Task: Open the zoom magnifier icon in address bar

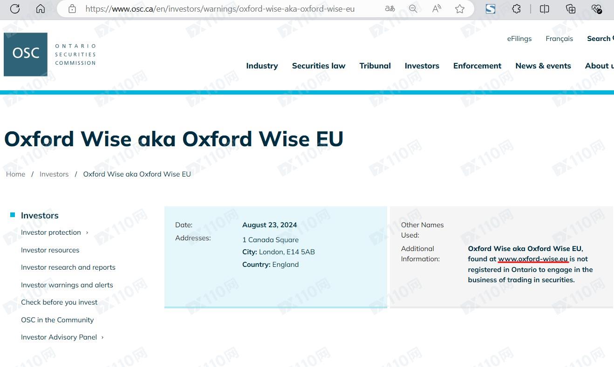Action: [x=413, y=8]
